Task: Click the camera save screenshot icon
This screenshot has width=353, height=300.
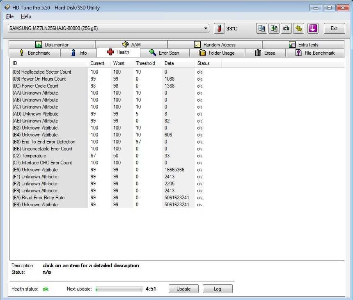Action: (287, 28)
